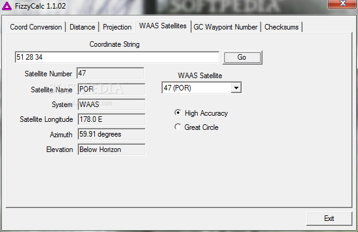Click the Satellite Number label
This screenshot has height=232, width=358.
(x=48, y=74)
